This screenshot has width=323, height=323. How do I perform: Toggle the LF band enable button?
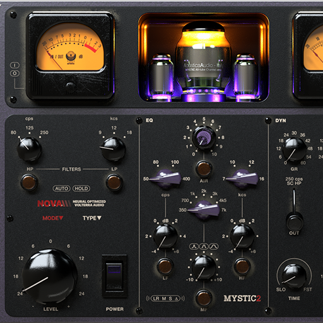[x=165, y=266]
